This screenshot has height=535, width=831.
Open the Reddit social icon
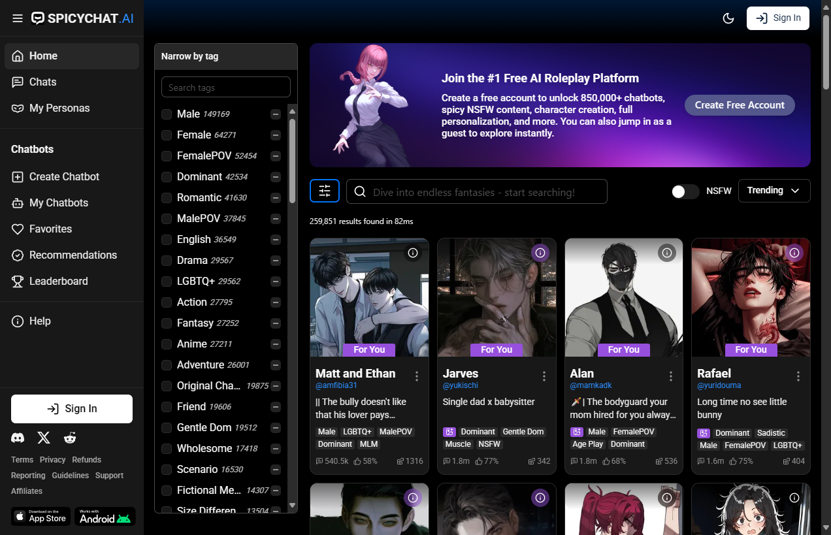point(70,438)
